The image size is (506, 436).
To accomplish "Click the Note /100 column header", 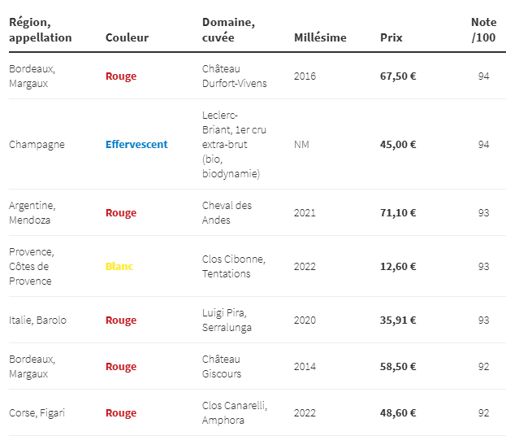I will (483, 30).
